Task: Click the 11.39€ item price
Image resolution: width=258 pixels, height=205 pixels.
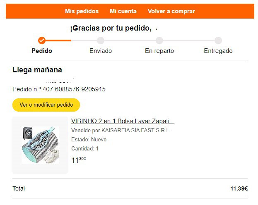Action: 79,160
